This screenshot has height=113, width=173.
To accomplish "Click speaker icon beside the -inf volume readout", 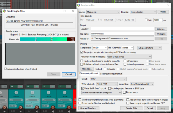I will (x=37, y=111).
